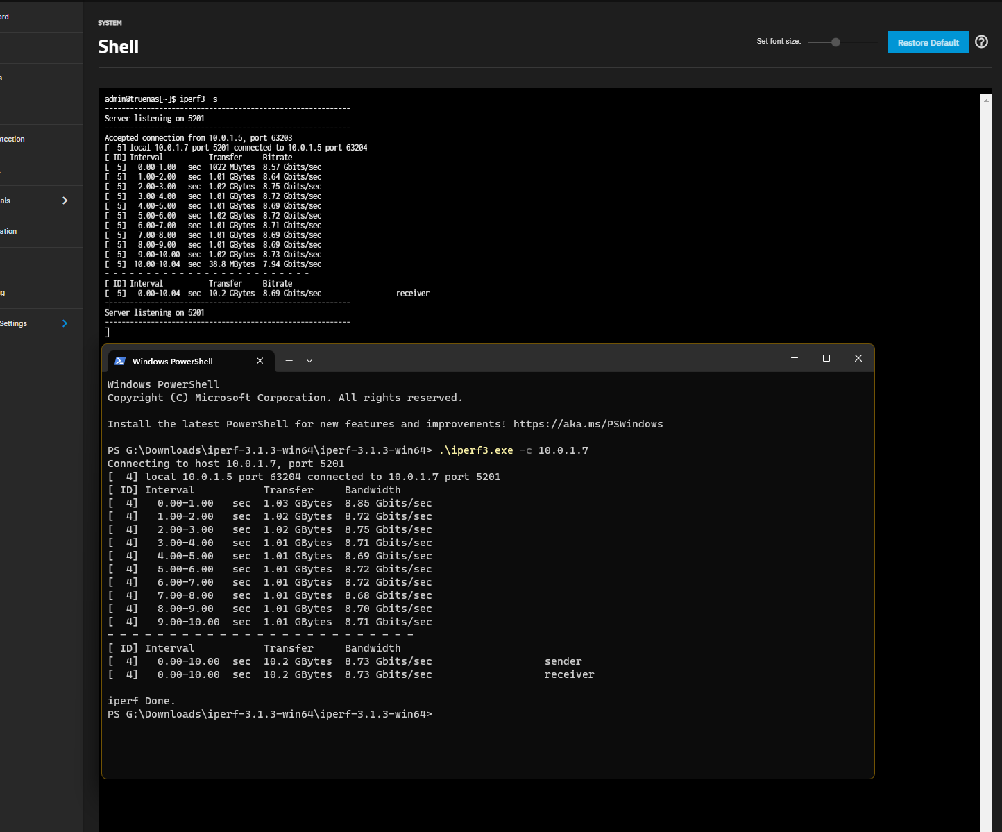
Task: Click 'receiver' in the TrueNAS shell
Action: click(x=413, y=294)
